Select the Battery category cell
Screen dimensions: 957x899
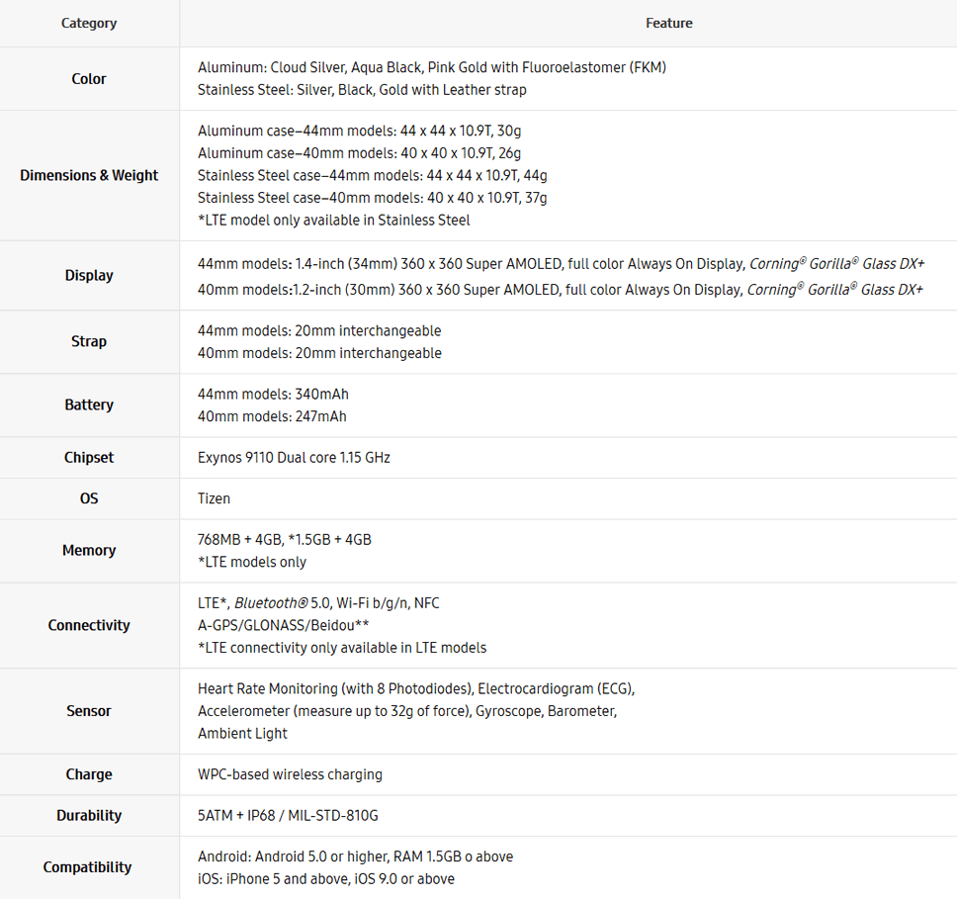click(x=89, y=405)
